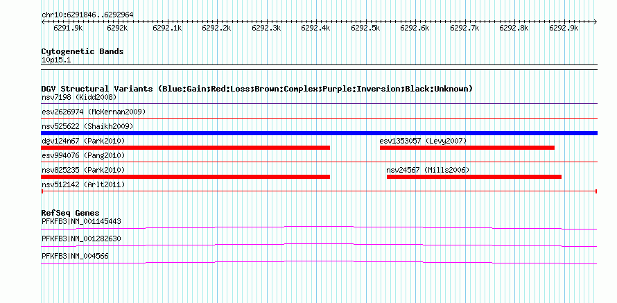
Task: Open transcript PFKFB3|NM_001145443 label
Action: [81, 221]
